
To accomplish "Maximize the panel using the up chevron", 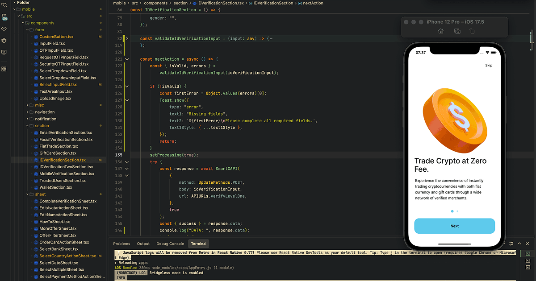I will tap(519, 244).
